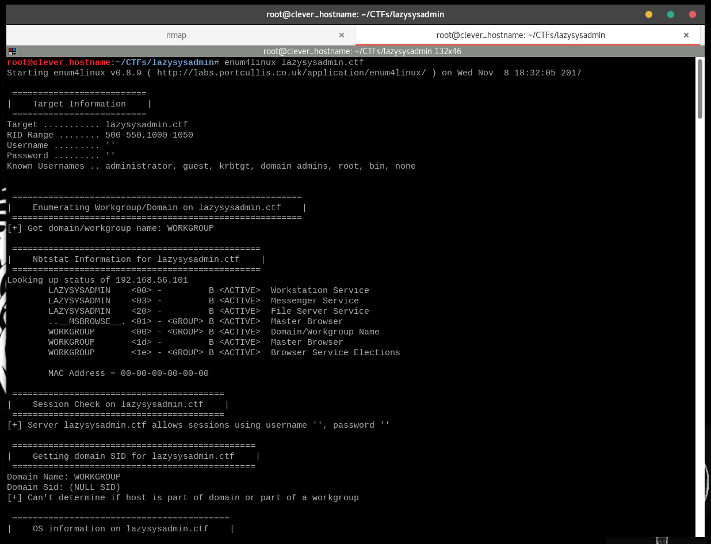711x544 pixels.
Task: Open the labs.portcullis.co.uk enum4linux URL
Action: 292,73
